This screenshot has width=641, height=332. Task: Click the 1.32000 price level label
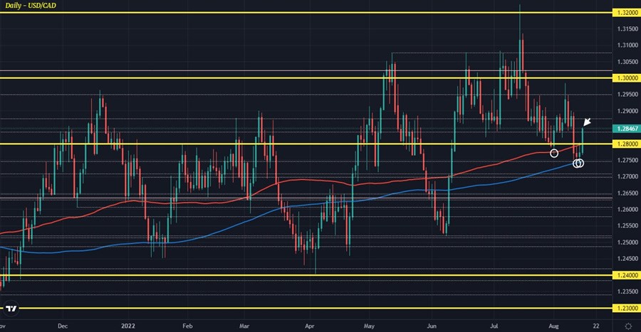[x=626, y=13]
